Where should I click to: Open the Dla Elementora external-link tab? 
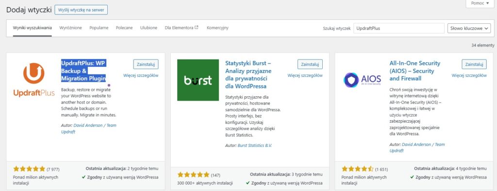pos(182,28)
